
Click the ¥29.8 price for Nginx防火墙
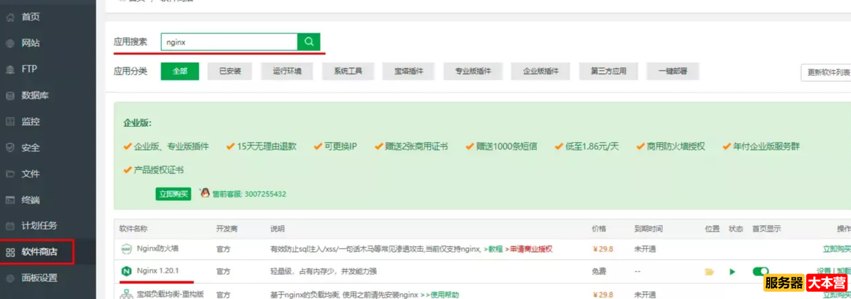pos(602,249)
